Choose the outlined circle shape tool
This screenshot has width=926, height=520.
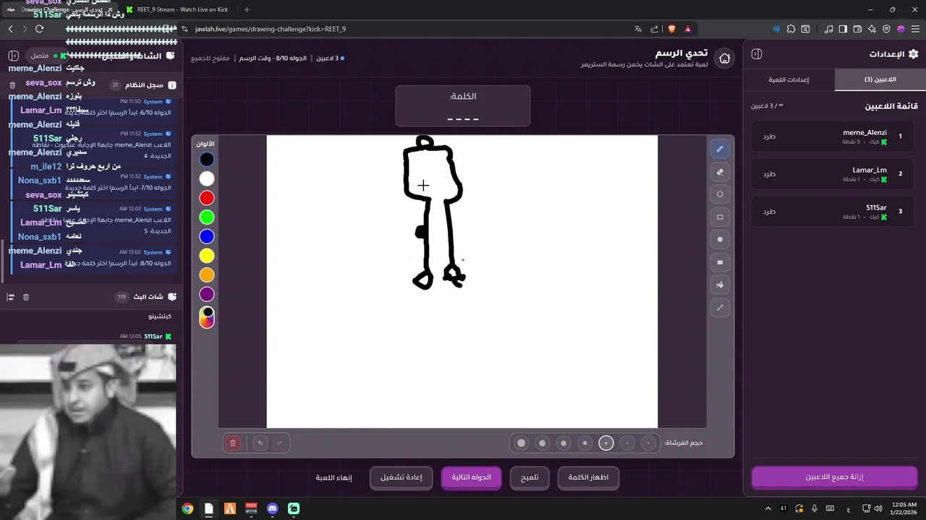(720, 194)
